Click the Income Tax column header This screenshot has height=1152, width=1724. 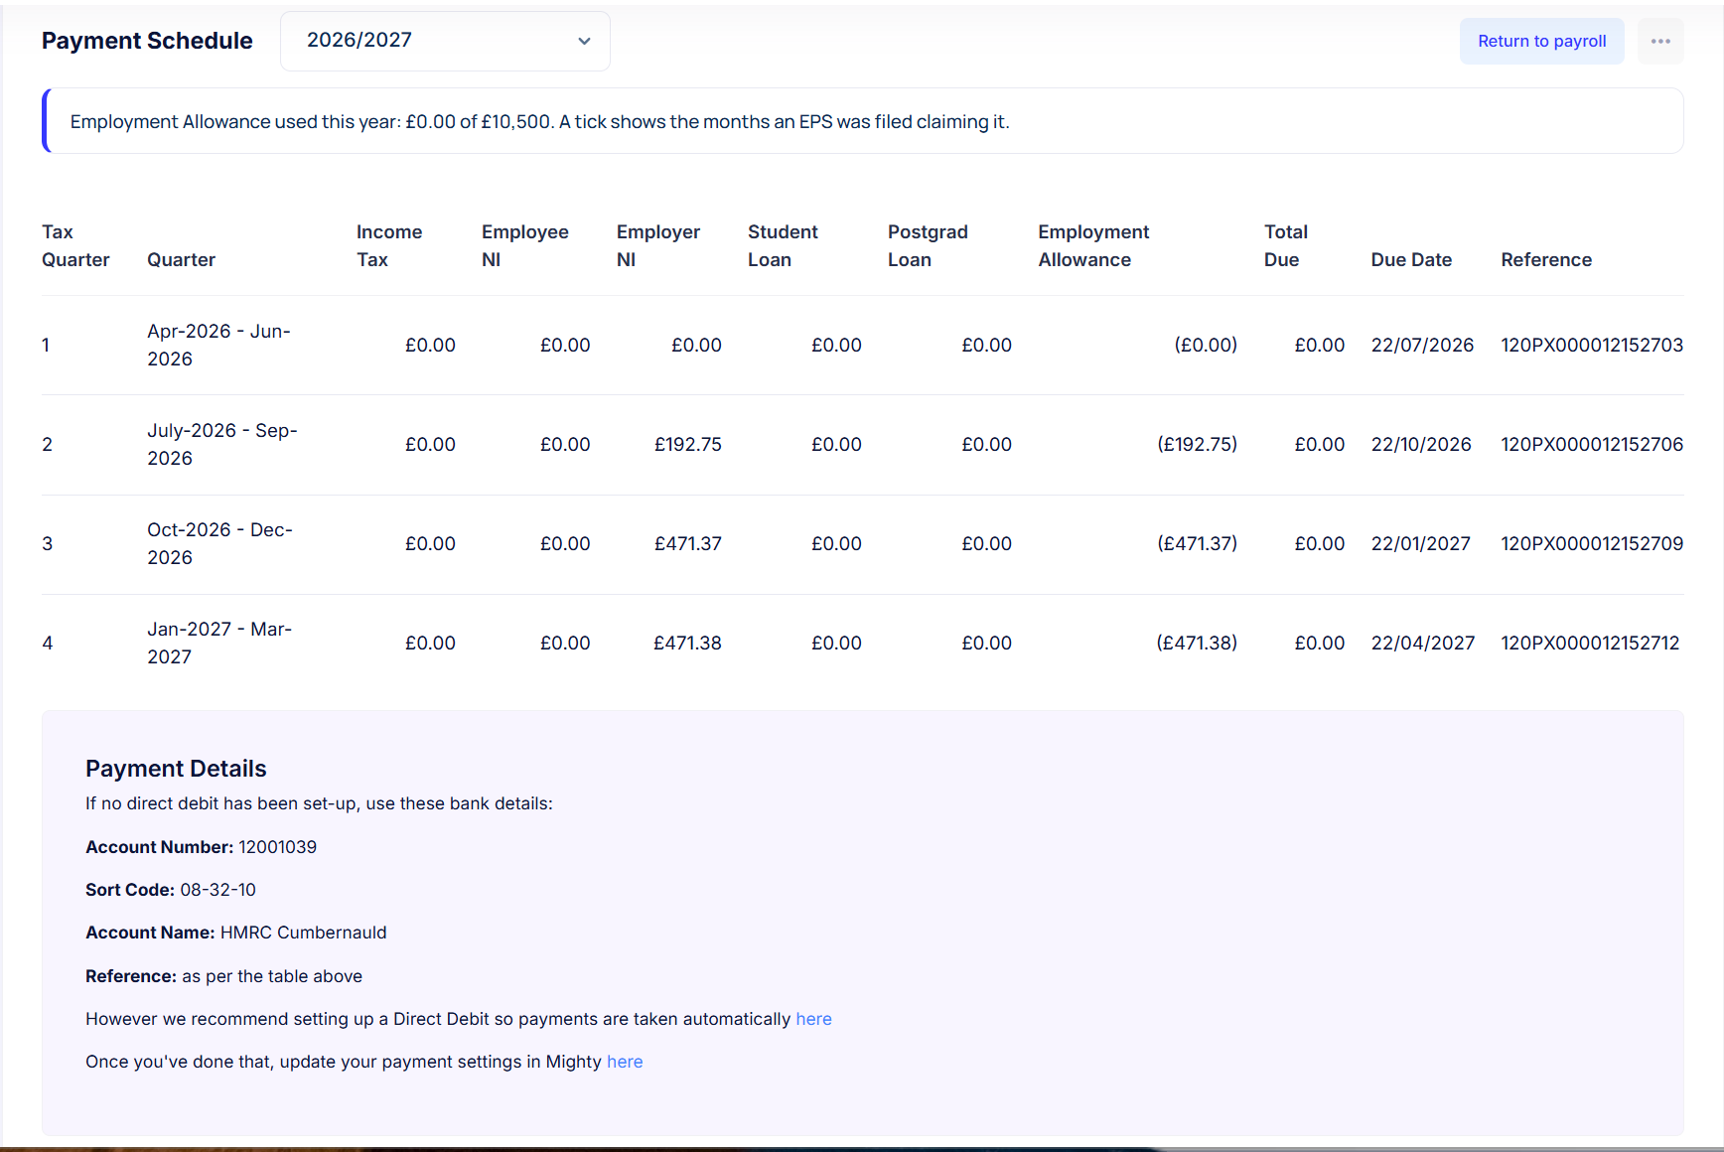tap(389, 245)
